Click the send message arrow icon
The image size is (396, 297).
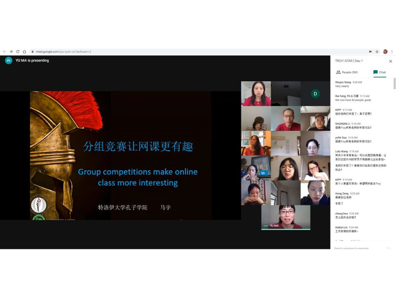click(x=389, y=248)
